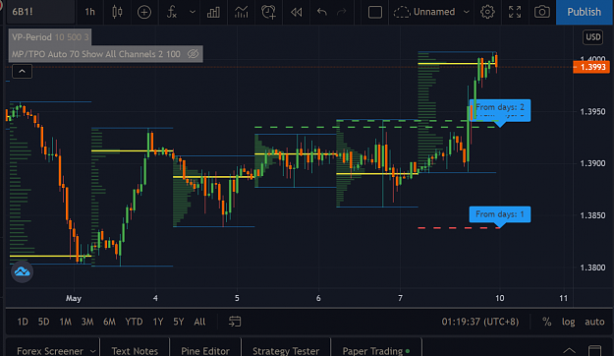Select the MP/TPO Auto 70 indicator legend
This screenshot has height=356, width=614.
[95, 54]
